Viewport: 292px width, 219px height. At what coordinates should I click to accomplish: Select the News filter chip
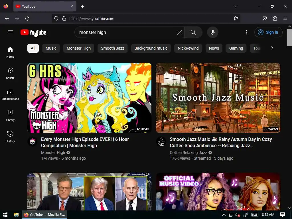214,48
